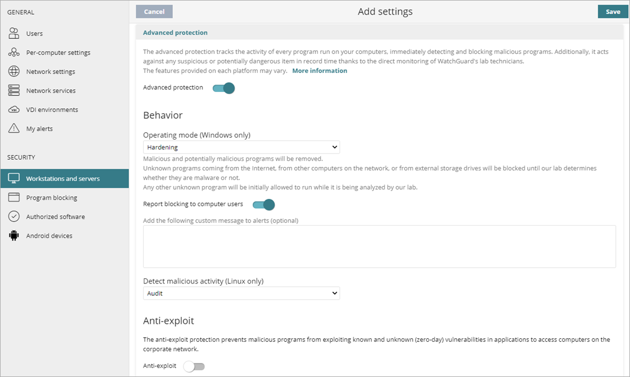Screen dimensions: 630x377
Task: Cancel adding these settings
Action: (x=154, y=11)
